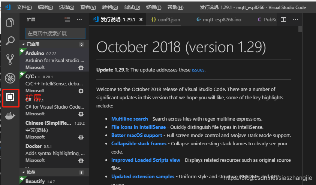Open the Multiline search link

tap(130, 119)
